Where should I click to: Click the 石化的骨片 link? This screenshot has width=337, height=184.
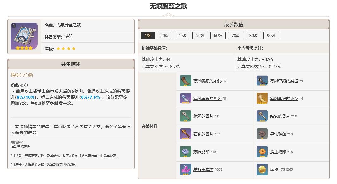[x=203, y=134]
